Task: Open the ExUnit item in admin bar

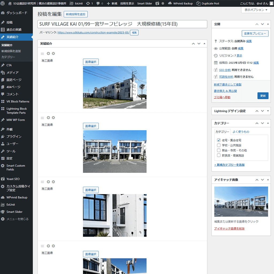Action: 76,3
